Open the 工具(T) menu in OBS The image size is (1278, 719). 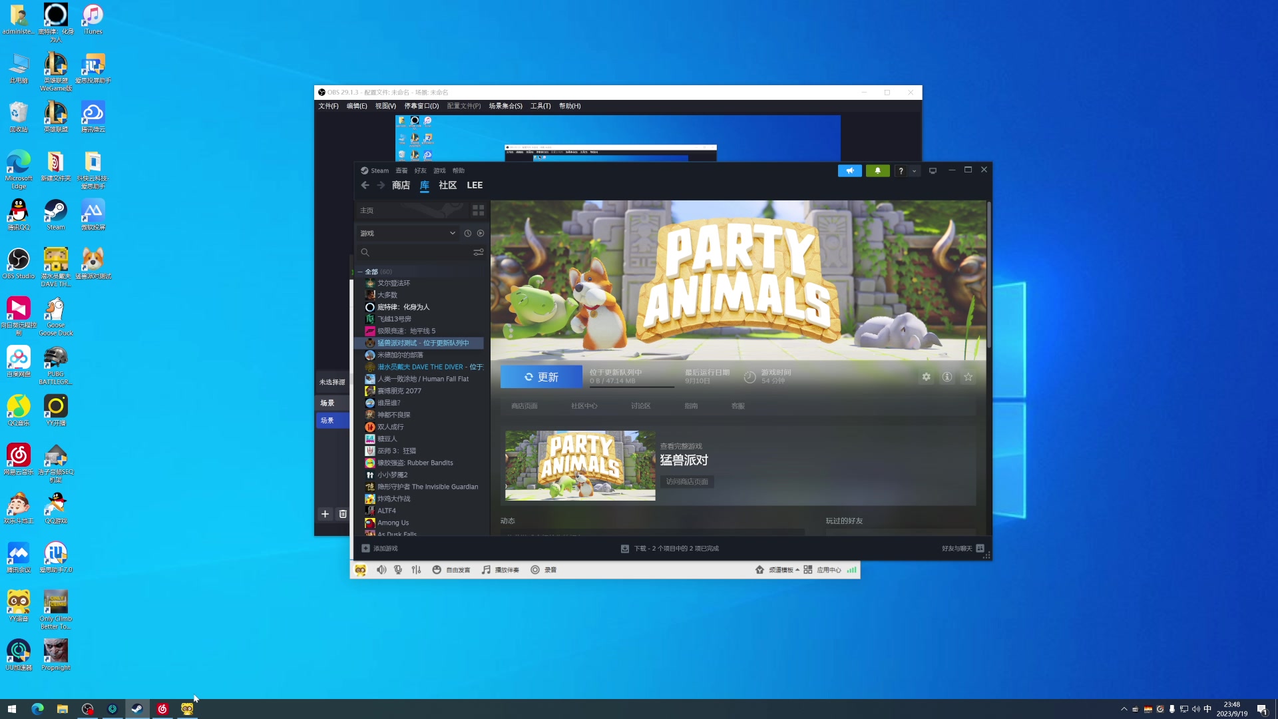[540, 106]
